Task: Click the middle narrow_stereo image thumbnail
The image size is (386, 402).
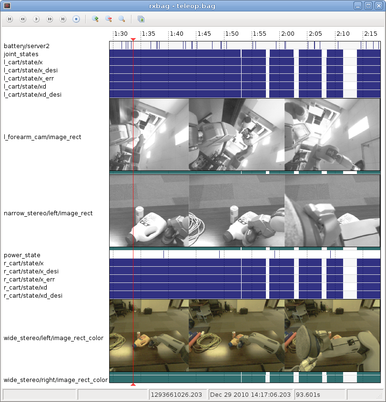Action: click(236, 211)
